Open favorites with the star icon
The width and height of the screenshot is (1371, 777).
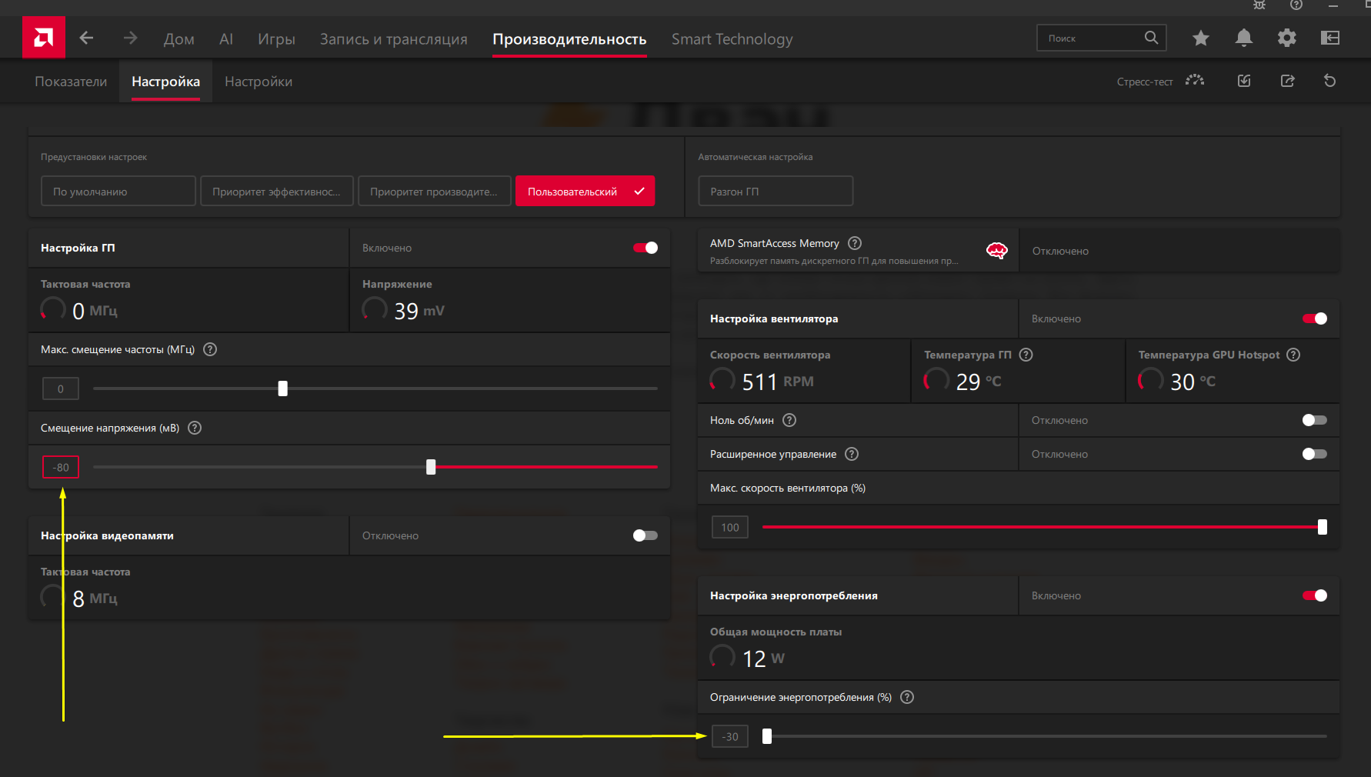[1201, 38]
